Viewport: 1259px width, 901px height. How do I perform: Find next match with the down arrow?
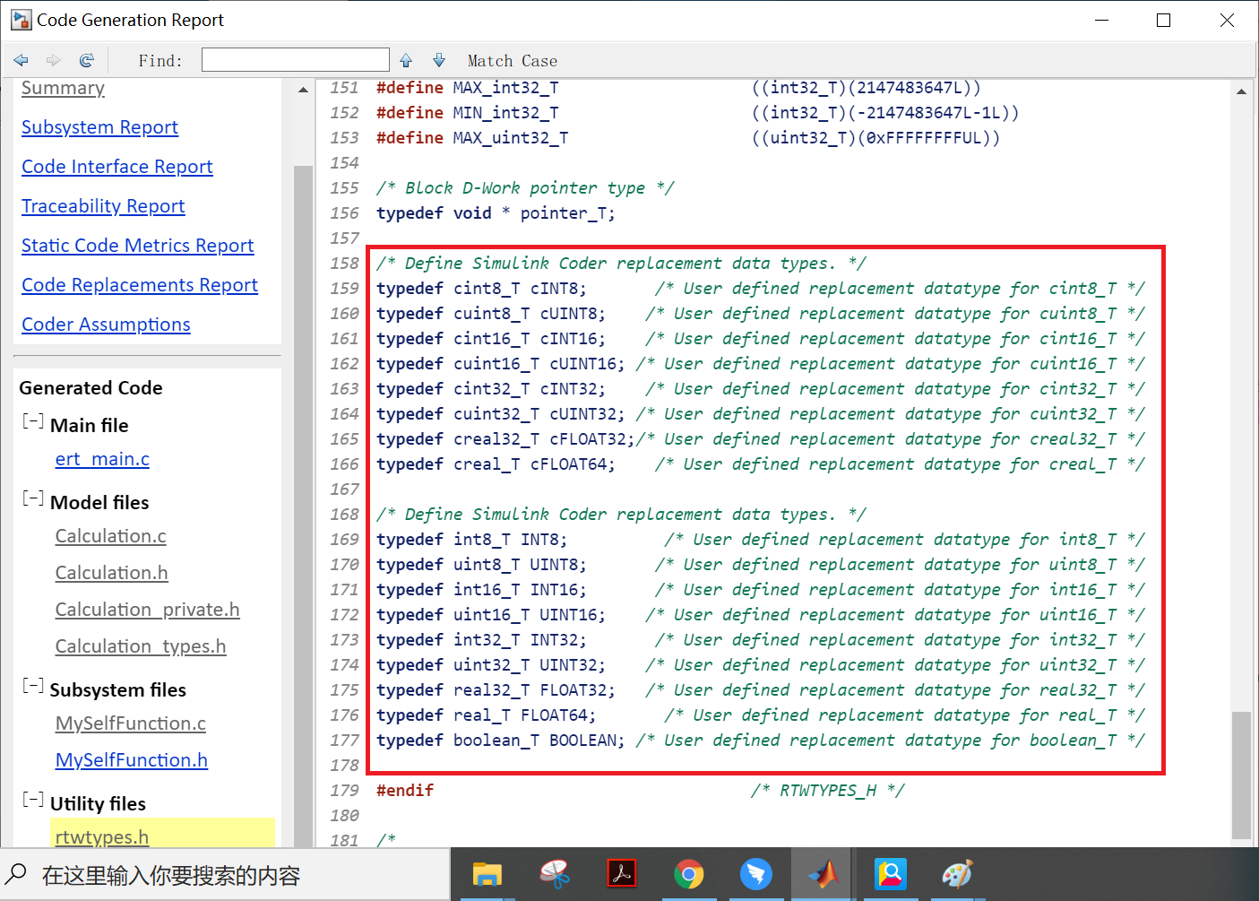(x=439, y=60)
